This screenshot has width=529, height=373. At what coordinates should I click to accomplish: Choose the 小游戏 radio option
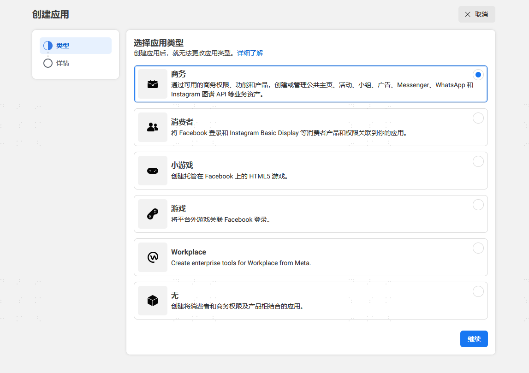(x=478, y=161)
